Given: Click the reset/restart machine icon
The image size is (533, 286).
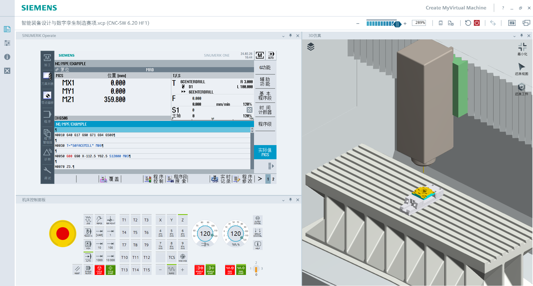Looking at the screenshot, I should (468, 23).
